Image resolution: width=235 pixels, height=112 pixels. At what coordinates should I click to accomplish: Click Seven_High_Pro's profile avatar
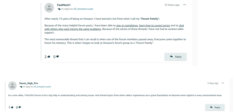pos(12,86)
